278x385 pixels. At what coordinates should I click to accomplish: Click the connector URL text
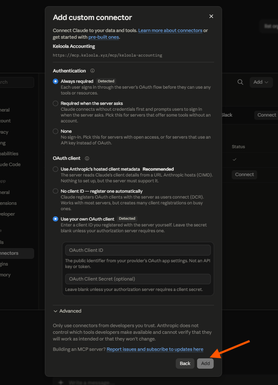(108, 55)
